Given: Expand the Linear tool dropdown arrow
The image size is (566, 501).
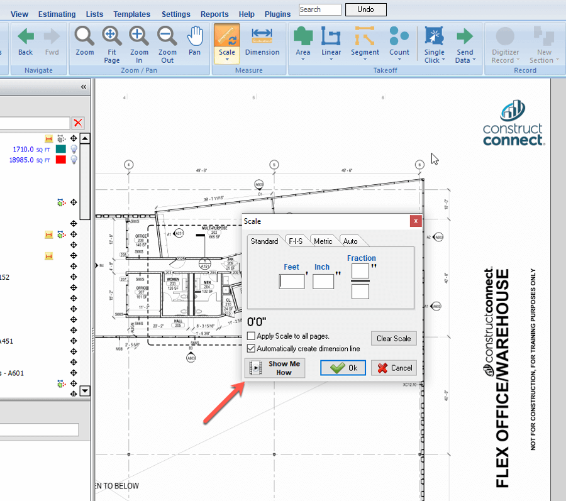Looking at the screenshot, I should click(331, 61).
